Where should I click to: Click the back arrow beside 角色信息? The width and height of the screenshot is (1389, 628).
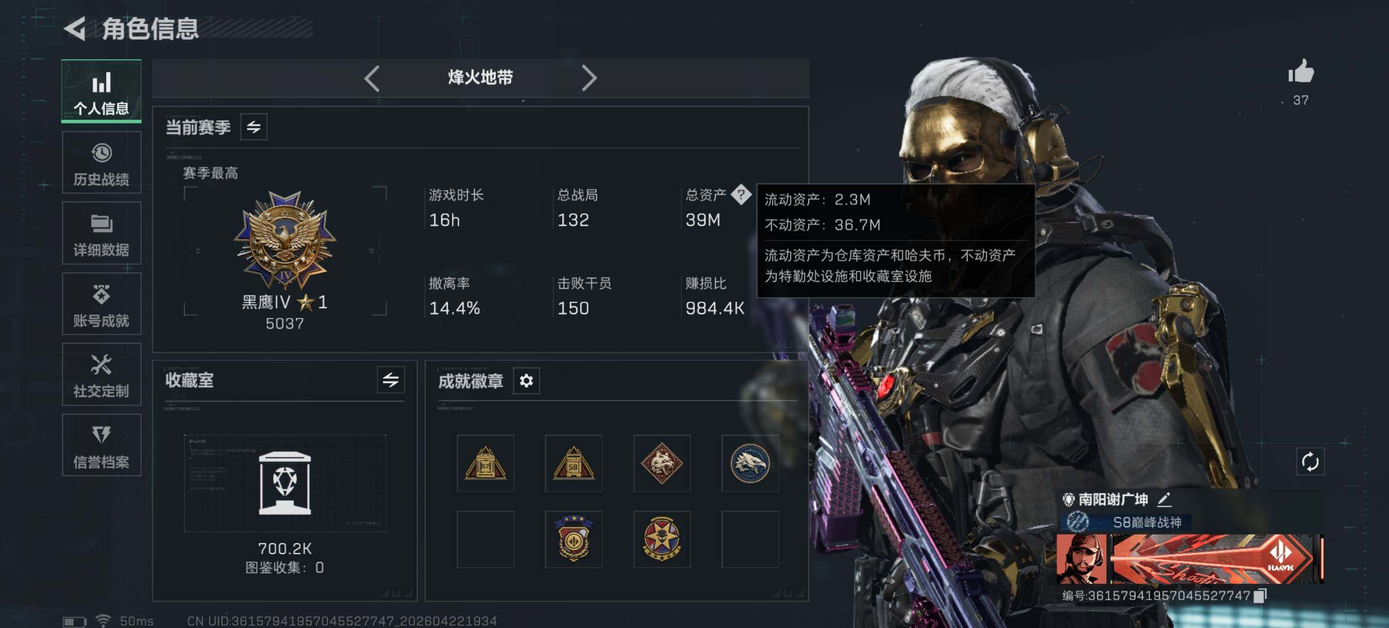click(x=75, y=28)
